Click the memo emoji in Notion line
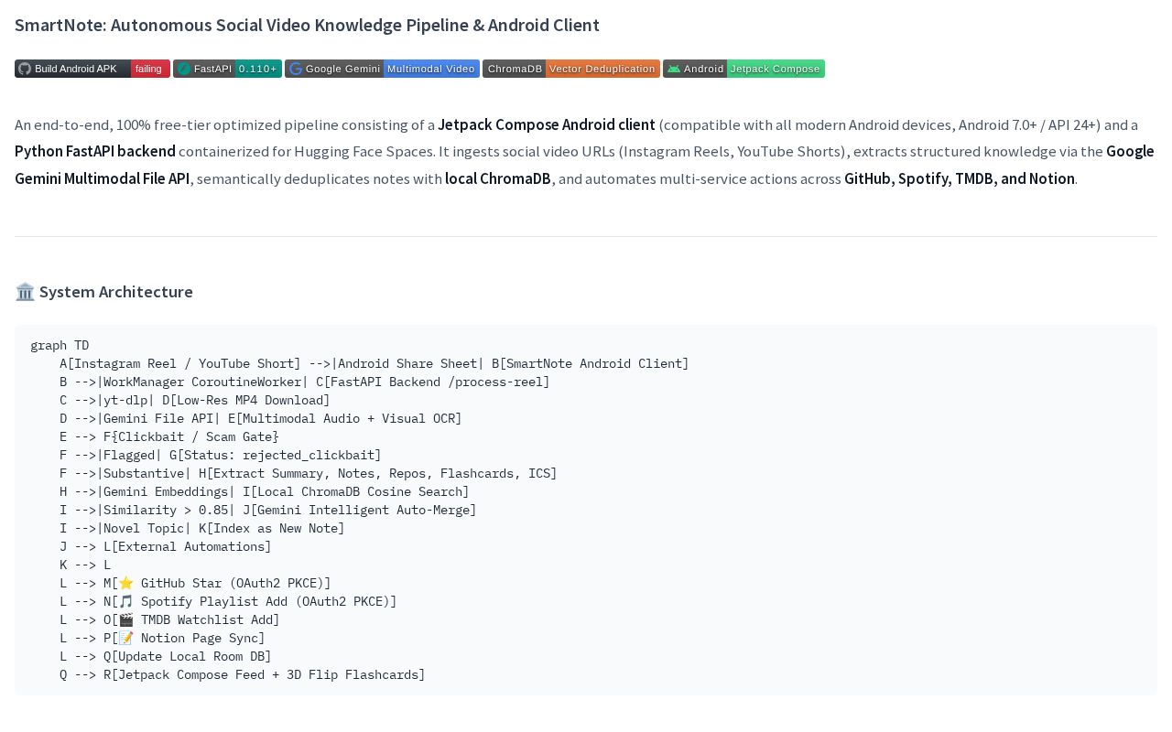 coord(125,638)
